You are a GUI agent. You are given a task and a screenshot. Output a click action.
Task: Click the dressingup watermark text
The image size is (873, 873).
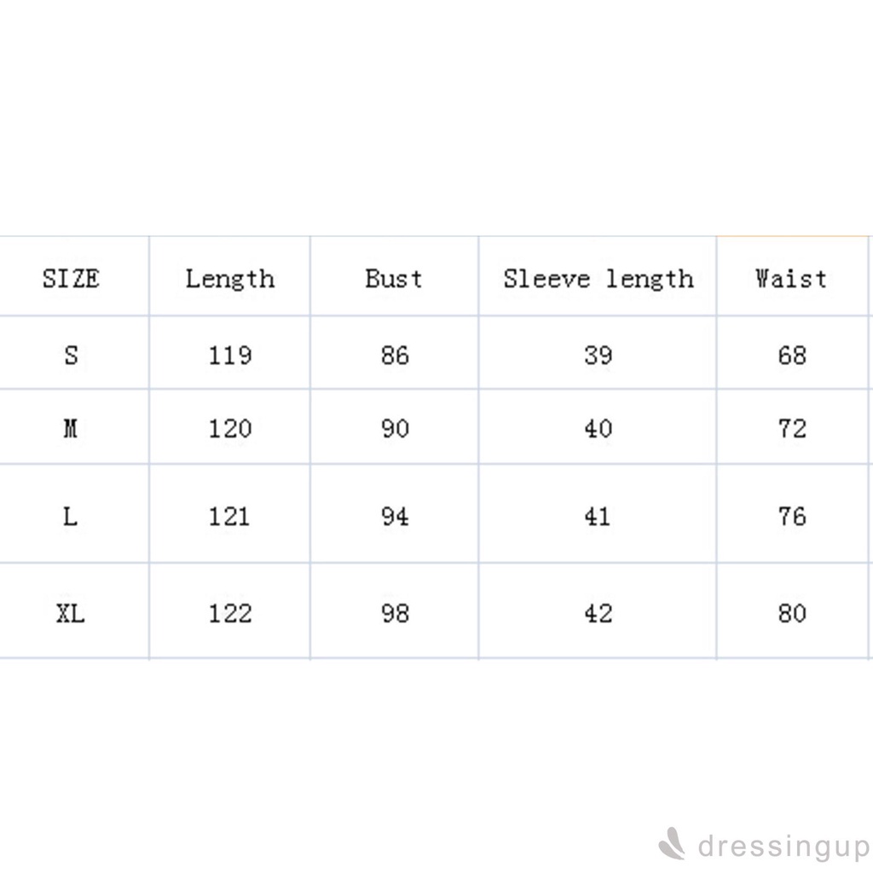click(x=783, y=847)
